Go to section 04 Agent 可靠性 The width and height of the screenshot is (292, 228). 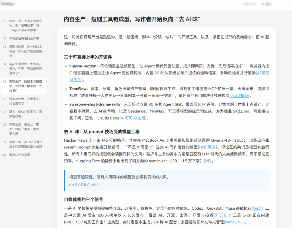pos(23,69)
